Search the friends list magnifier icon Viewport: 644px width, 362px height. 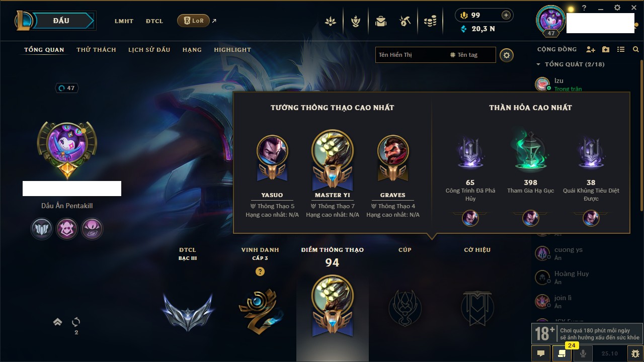pos(636,49)
